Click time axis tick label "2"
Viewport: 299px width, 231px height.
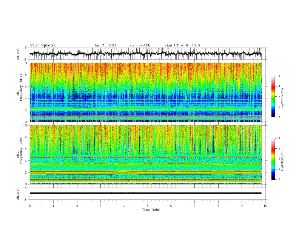tap(77, 206)
